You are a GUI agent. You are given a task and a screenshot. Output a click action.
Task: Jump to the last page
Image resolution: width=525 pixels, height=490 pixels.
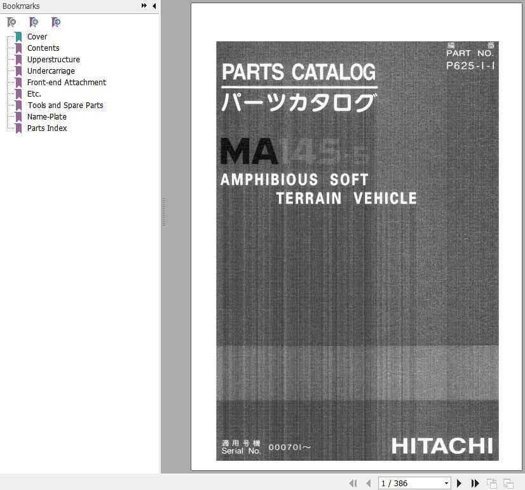[x=475, y=483]
